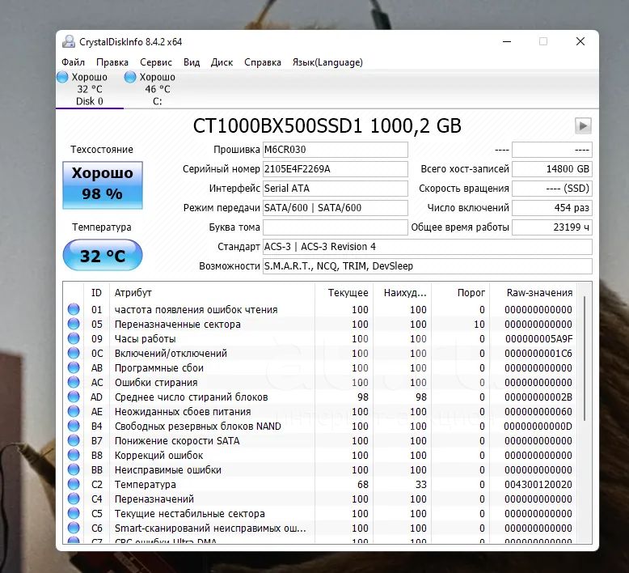Screen dimensions: 629x573
Task: Click the Прошивка field M6CR030
Action: pyautogui.click(x=336, y=150)
